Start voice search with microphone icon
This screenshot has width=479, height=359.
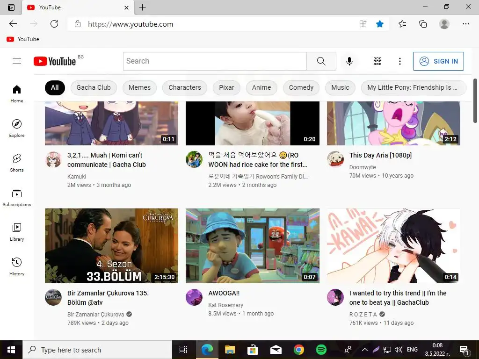(x=349, y=61)
